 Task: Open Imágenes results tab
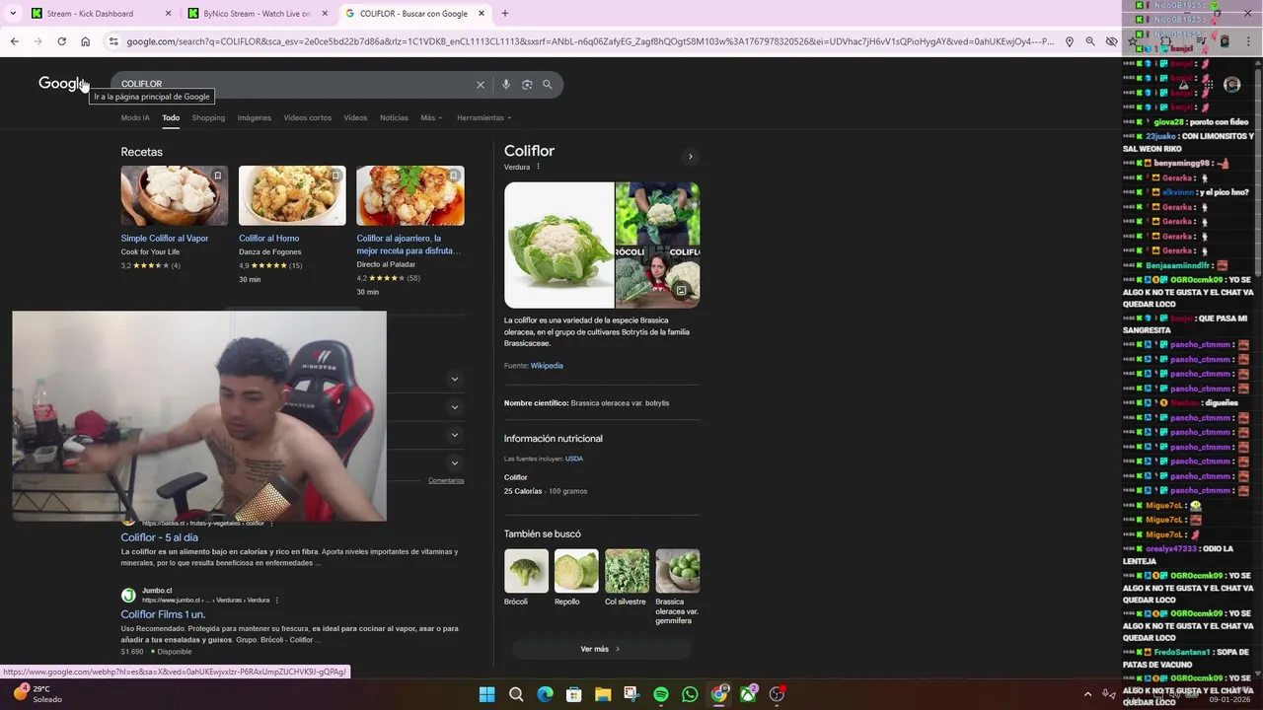(x=254, y=118)
